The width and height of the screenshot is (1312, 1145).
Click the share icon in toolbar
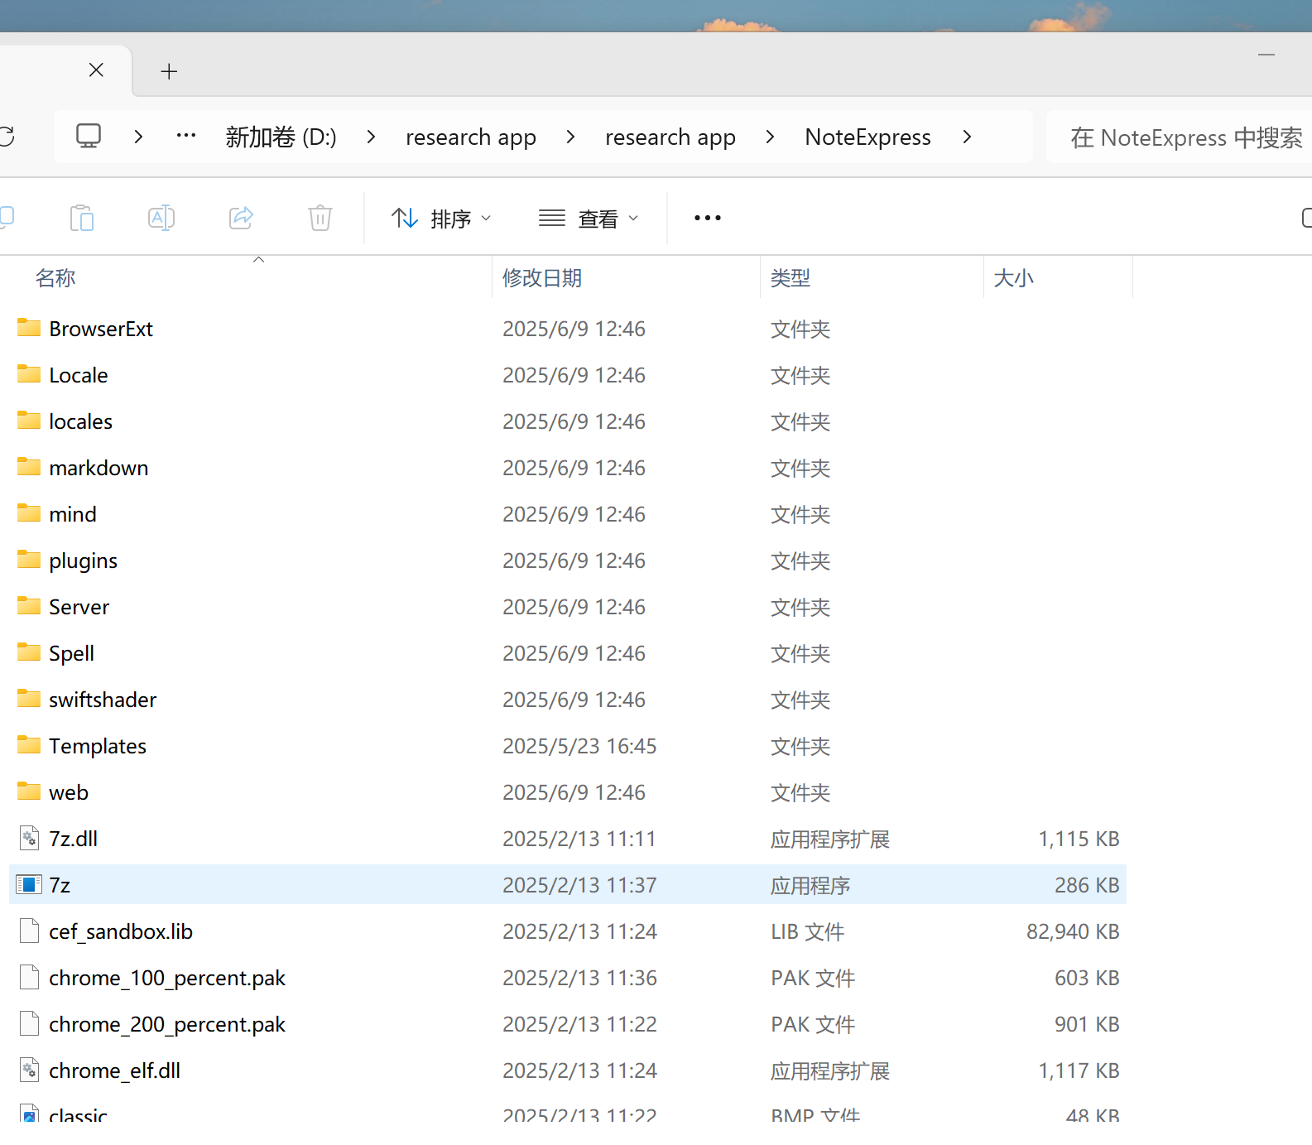pyautogui.click(x=241, y=218)
